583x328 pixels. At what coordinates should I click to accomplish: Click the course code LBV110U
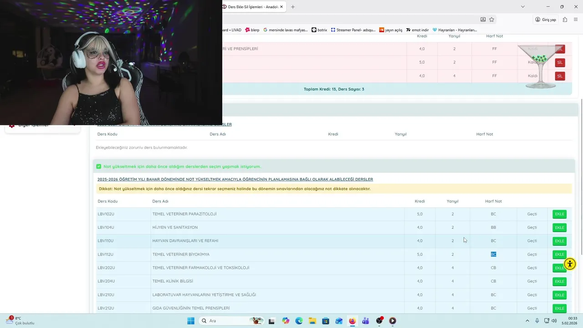click(105, 241)
